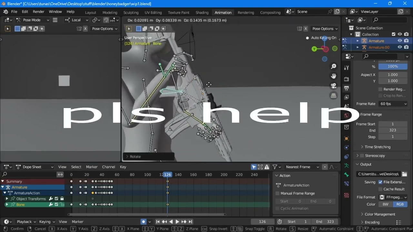The width and height of the screenshot is (413, 232).
Task: Open the Output properties tab
Action: (x=347, y=88)
